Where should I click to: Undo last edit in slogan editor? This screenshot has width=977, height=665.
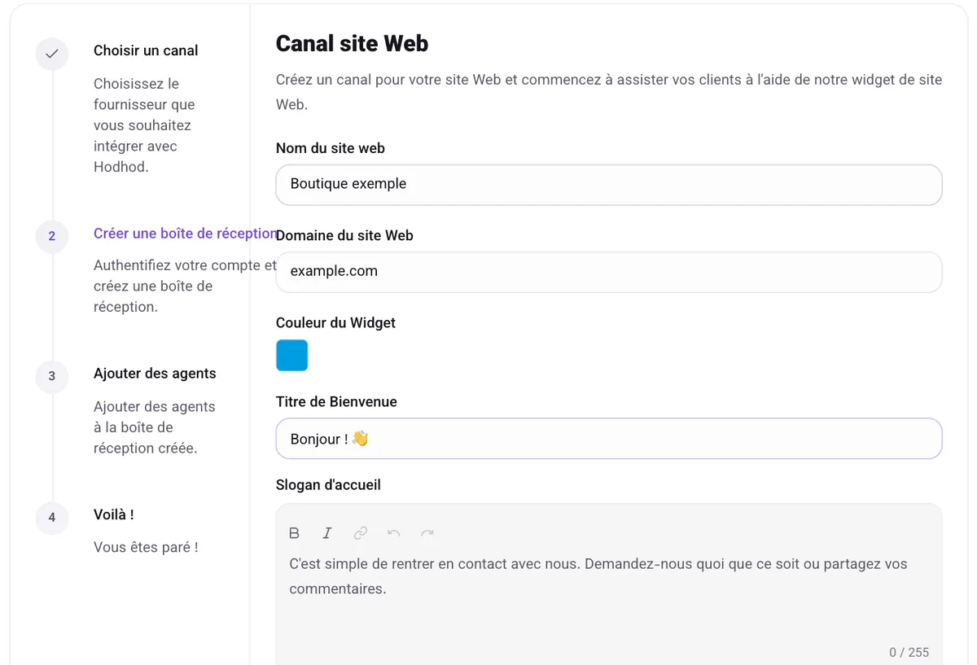pyautogui.click(x=394, y=533)
